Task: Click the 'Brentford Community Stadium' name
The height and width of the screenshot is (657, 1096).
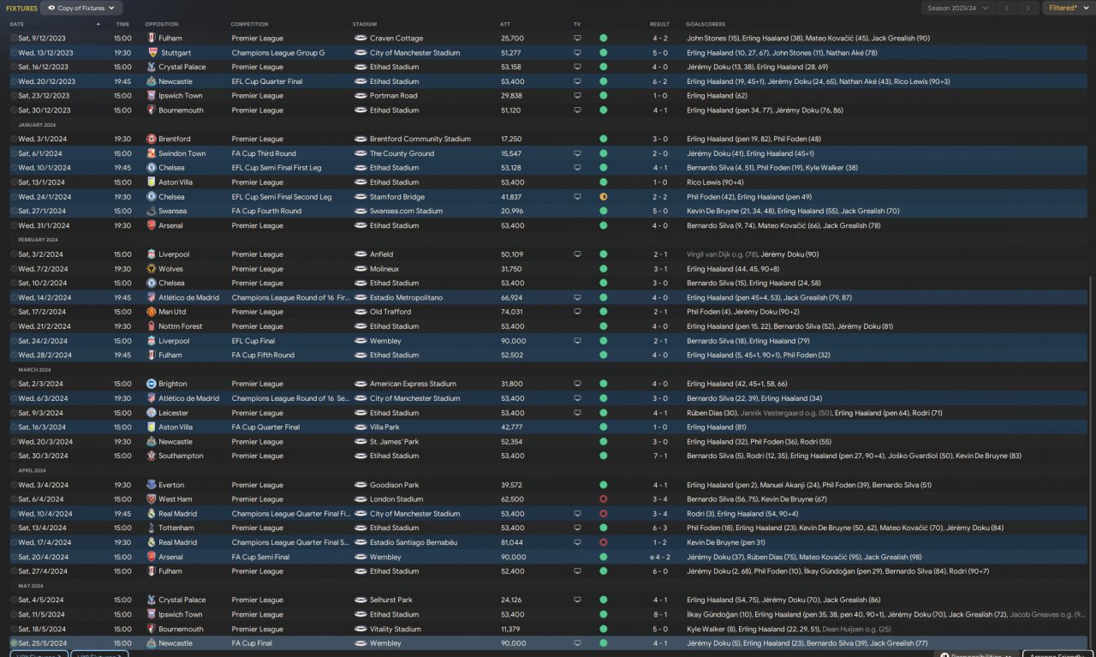Action: click(420, 139)
